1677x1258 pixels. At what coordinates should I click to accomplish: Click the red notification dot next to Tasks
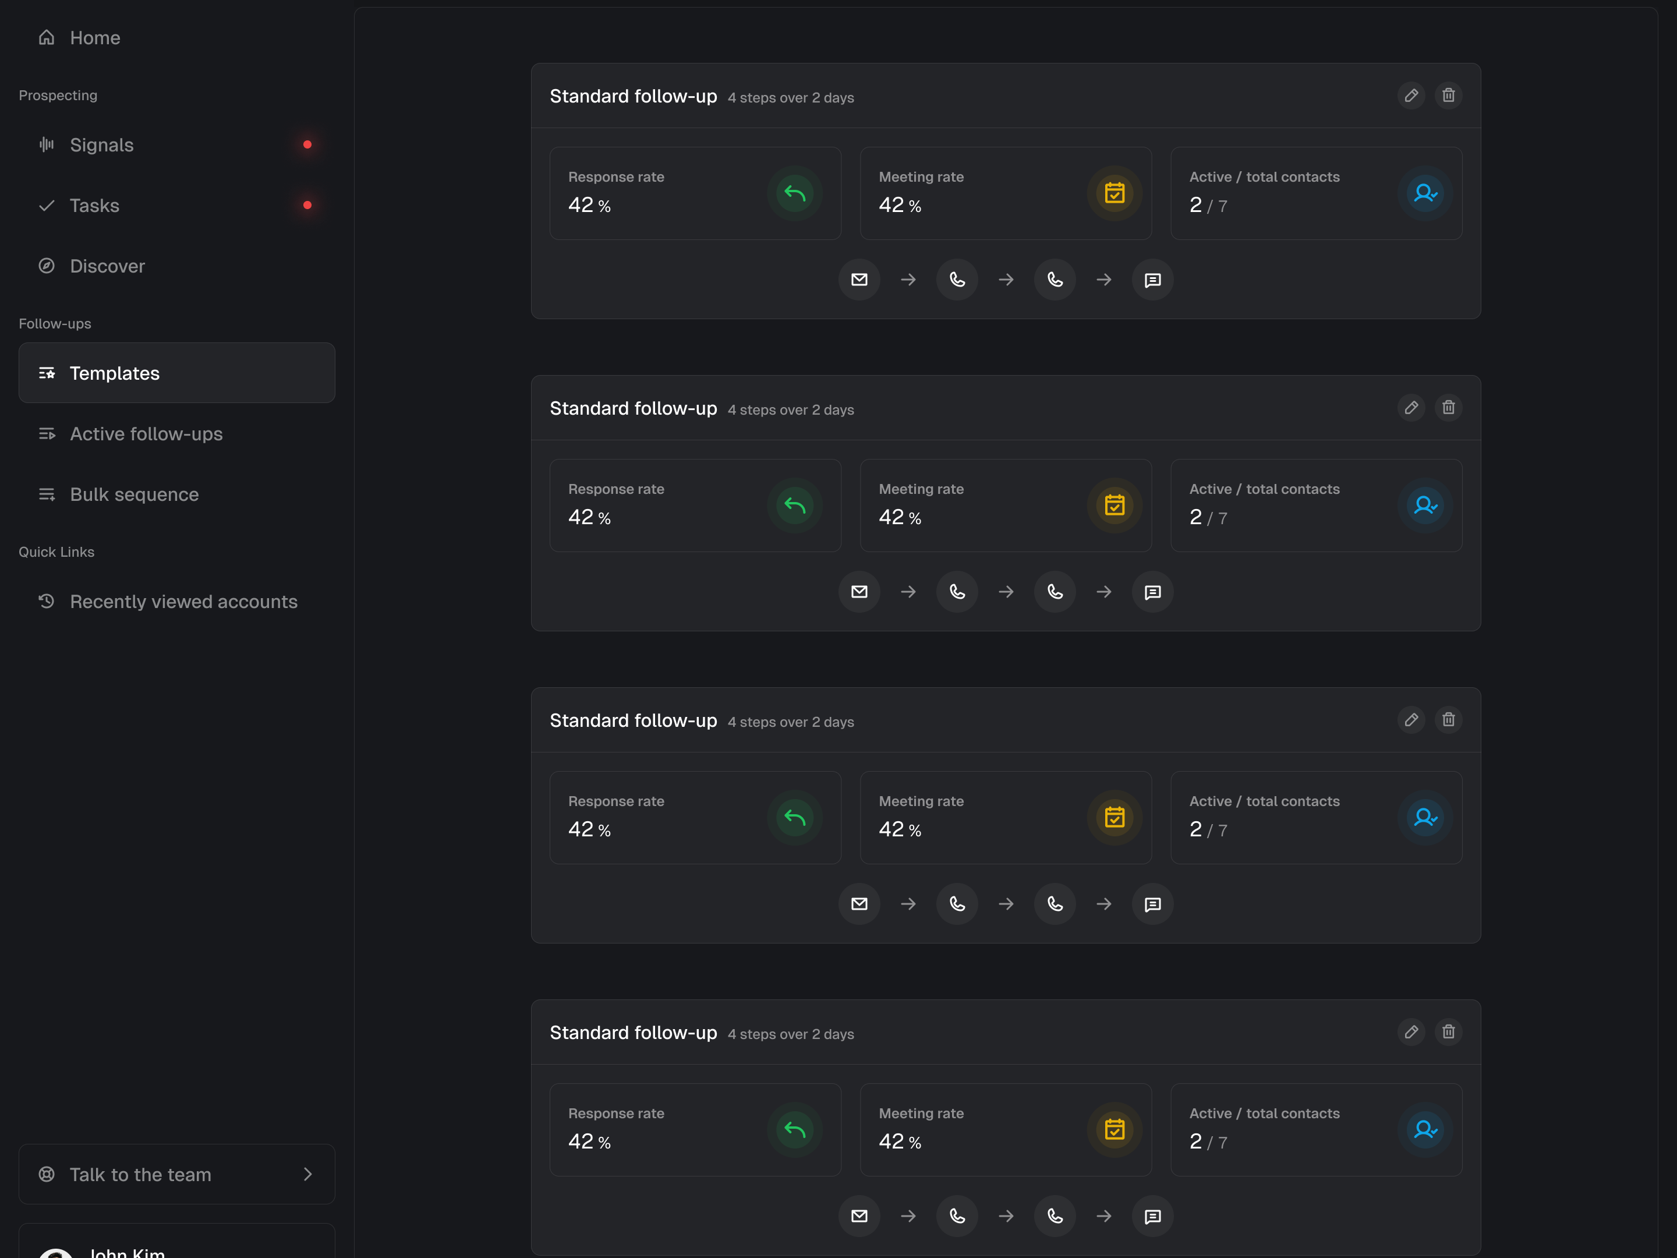[x=307, y=205]
